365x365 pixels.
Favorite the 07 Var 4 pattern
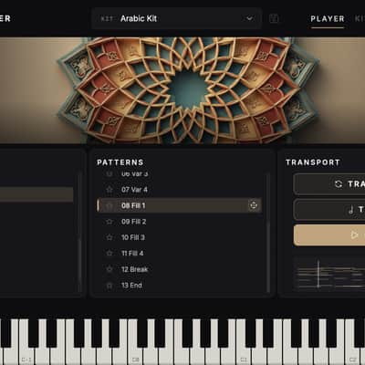pyautogui.click(x=109, y=190)
